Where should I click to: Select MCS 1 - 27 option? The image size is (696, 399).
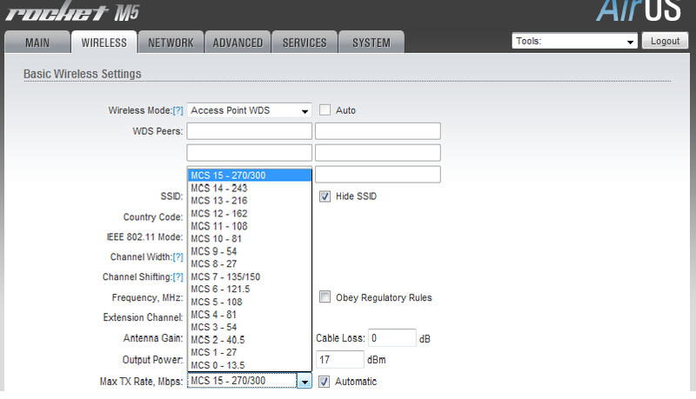tap(250, 352)
